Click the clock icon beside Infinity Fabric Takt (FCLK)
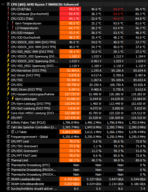Image resolution: width=148 pixels, height=192 pixels. (8, 123)
